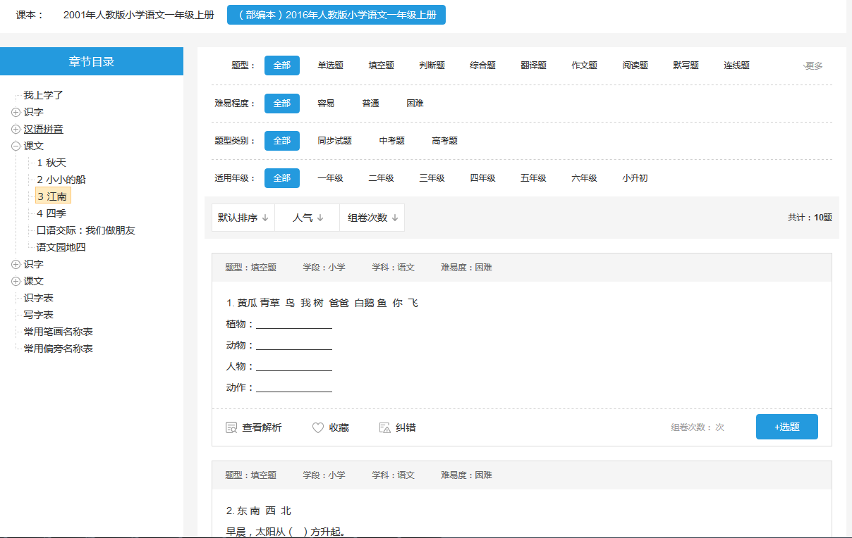Sort questions by 人气

pyautogui.click(x=308, y=218)
